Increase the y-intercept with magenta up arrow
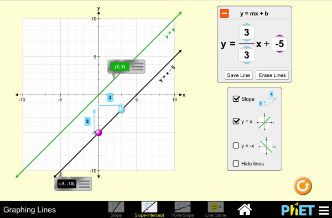 pyautogui.click(x=279, y=36)
